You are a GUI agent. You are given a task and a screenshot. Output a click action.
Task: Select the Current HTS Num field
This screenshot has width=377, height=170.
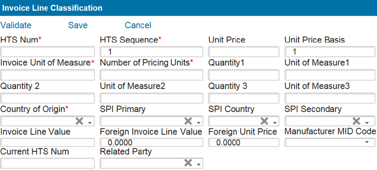click(47, 163)
